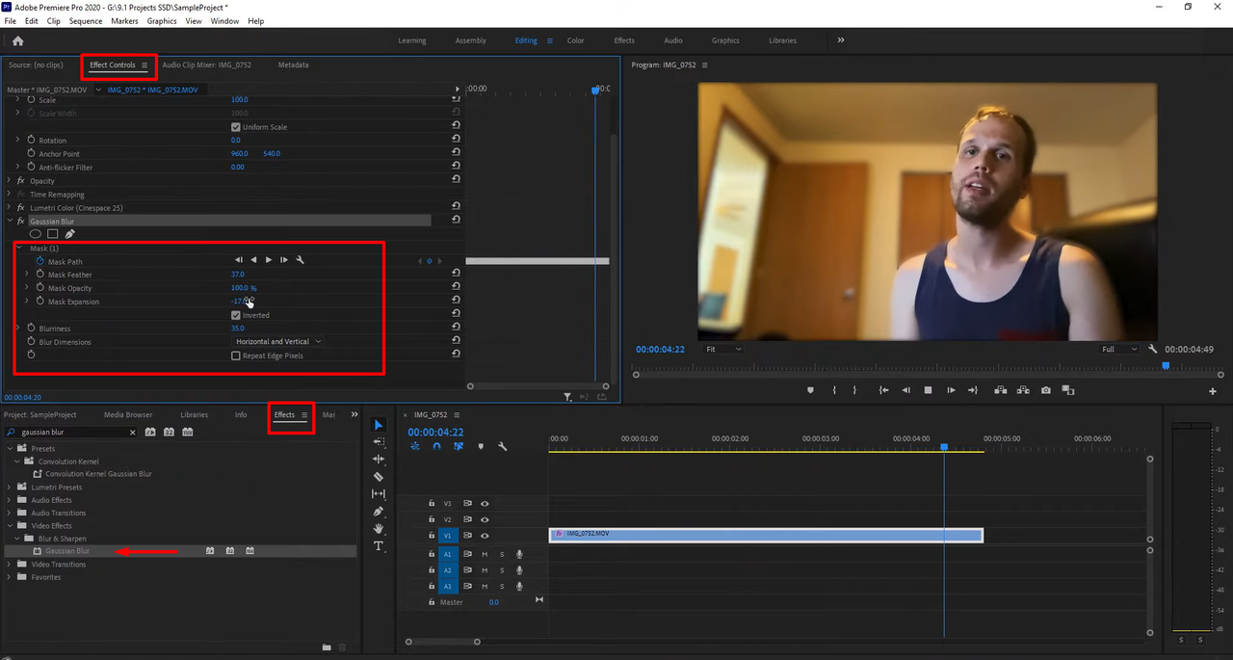1233x660 pixels.
Task: Expand the Mask Feather property
Action: [x=27, y=275]
